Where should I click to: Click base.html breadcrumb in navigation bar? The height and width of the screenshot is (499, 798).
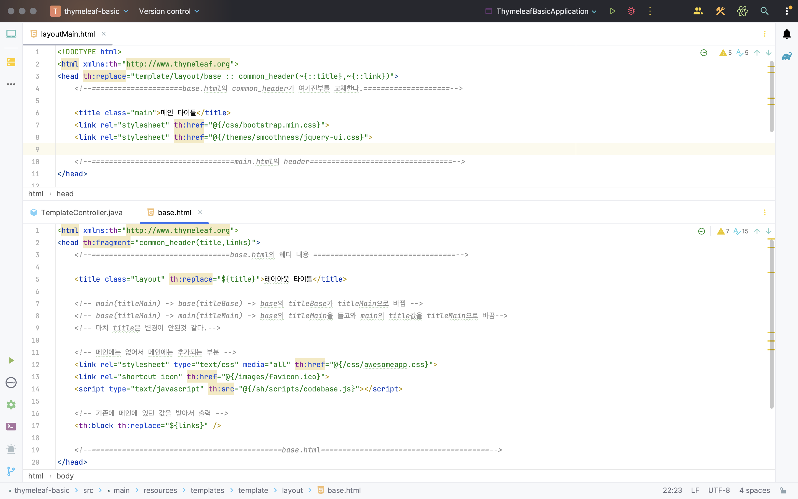[x=339, y=490]
